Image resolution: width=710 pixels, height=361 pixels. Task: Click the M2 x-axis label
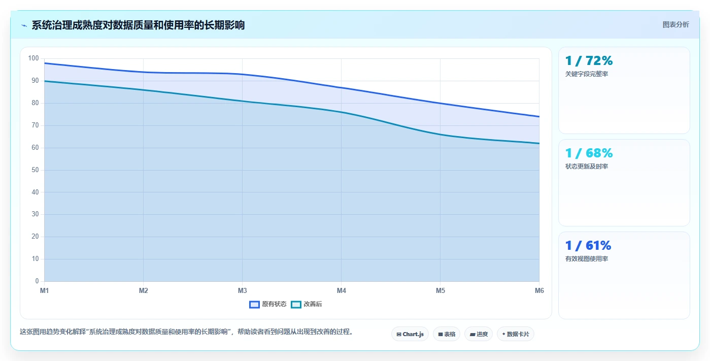point(143,290)
